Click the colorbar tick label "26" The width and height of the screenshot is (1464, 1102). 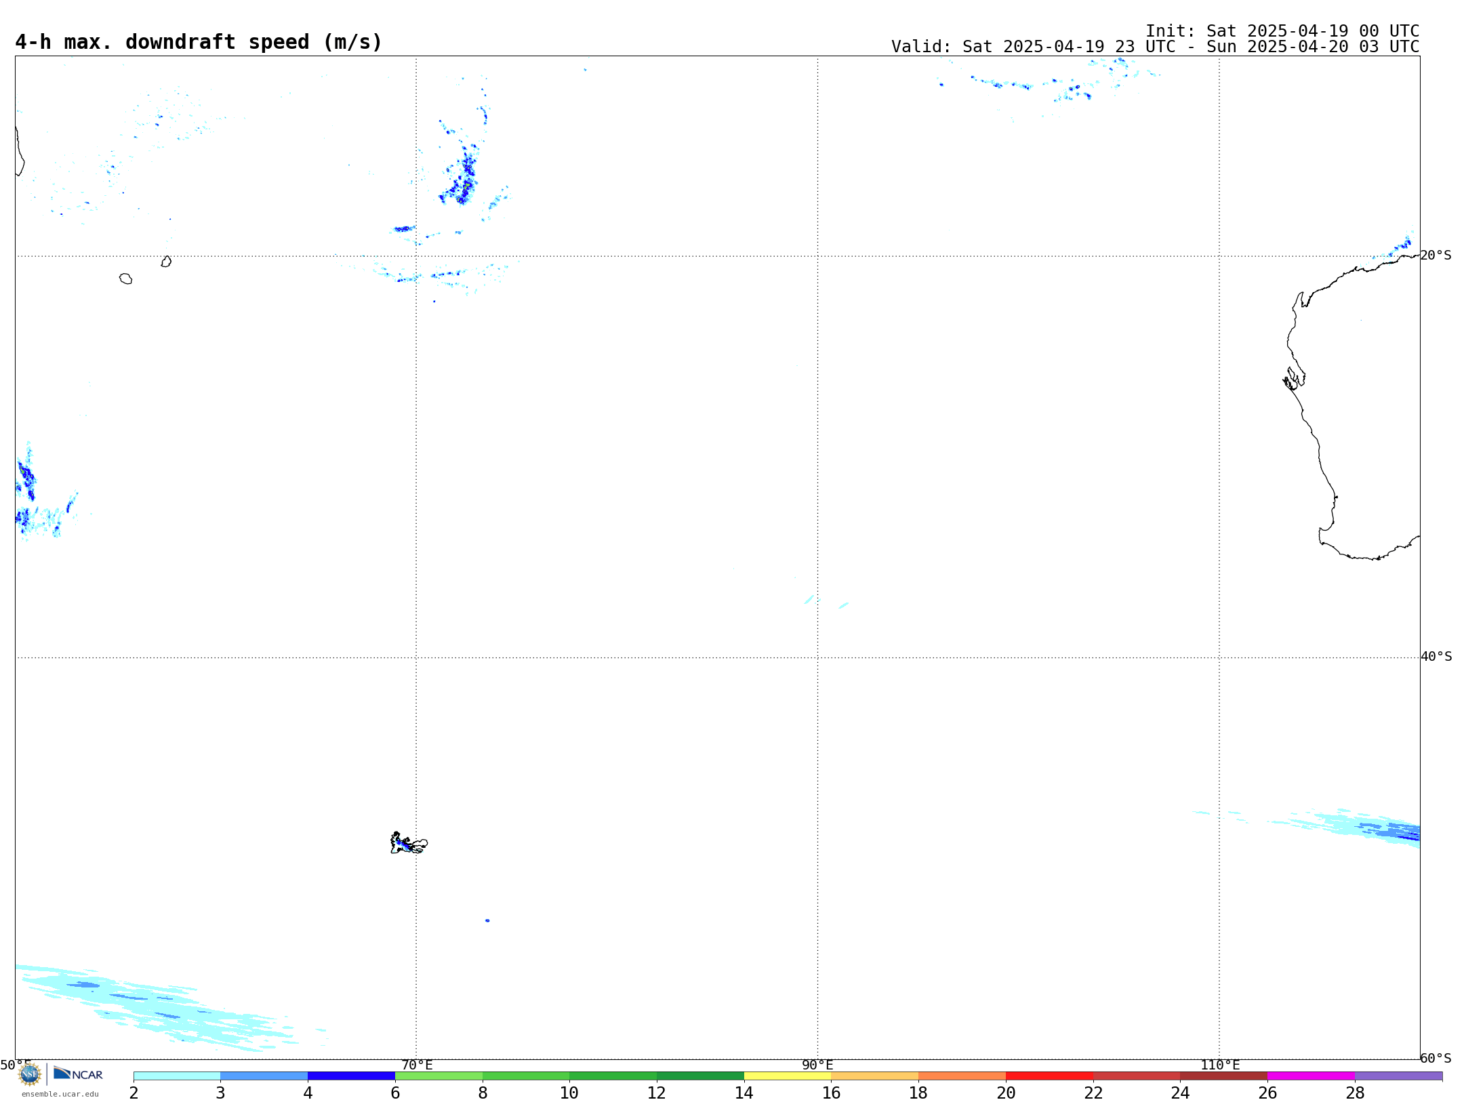pyautogui.click(x=1267, y=1093)
